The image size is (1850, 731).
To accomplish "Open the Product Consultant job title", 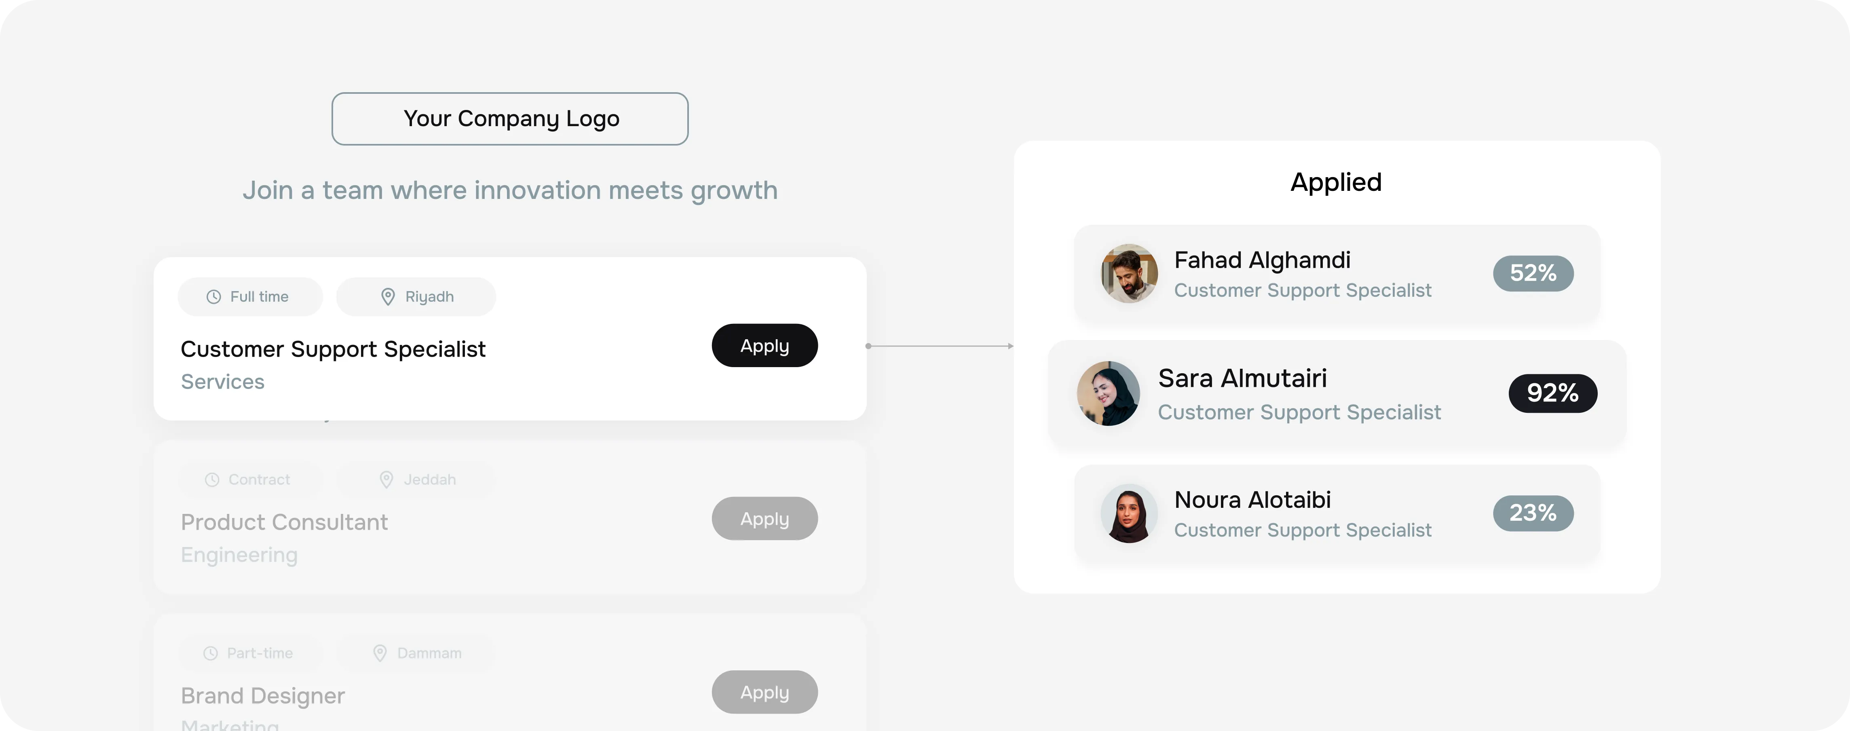I will pyautogui.click(x=284, y=522).
